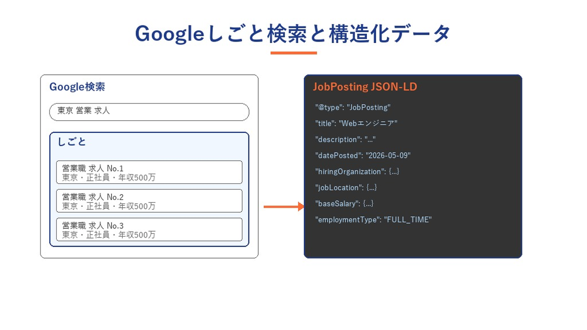Click the "@type": "JobPosting" line
The height and width of the screenshot is (330, 587).
[x=353, y=108]
